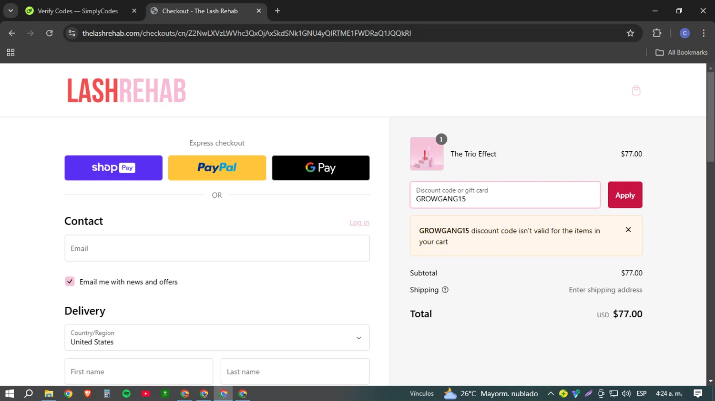The image size is (715, 401).
Task: Bookmark this page with the star icon
Action: point(631,33)
